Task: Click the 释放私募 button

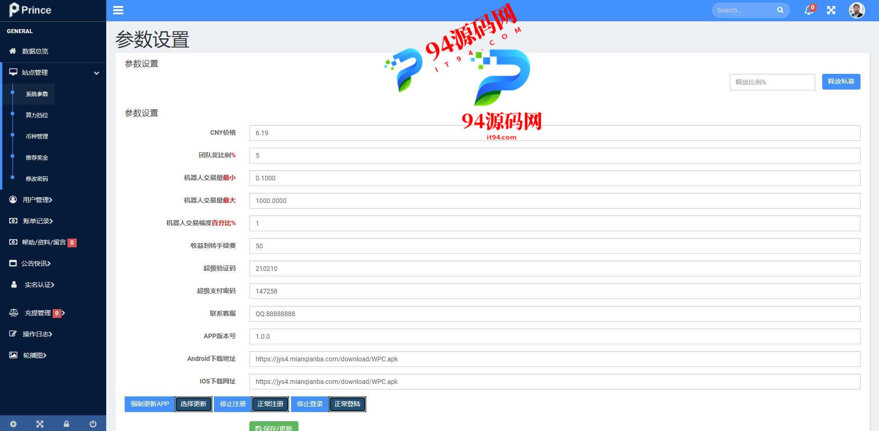Action: [x=841, y=82]
